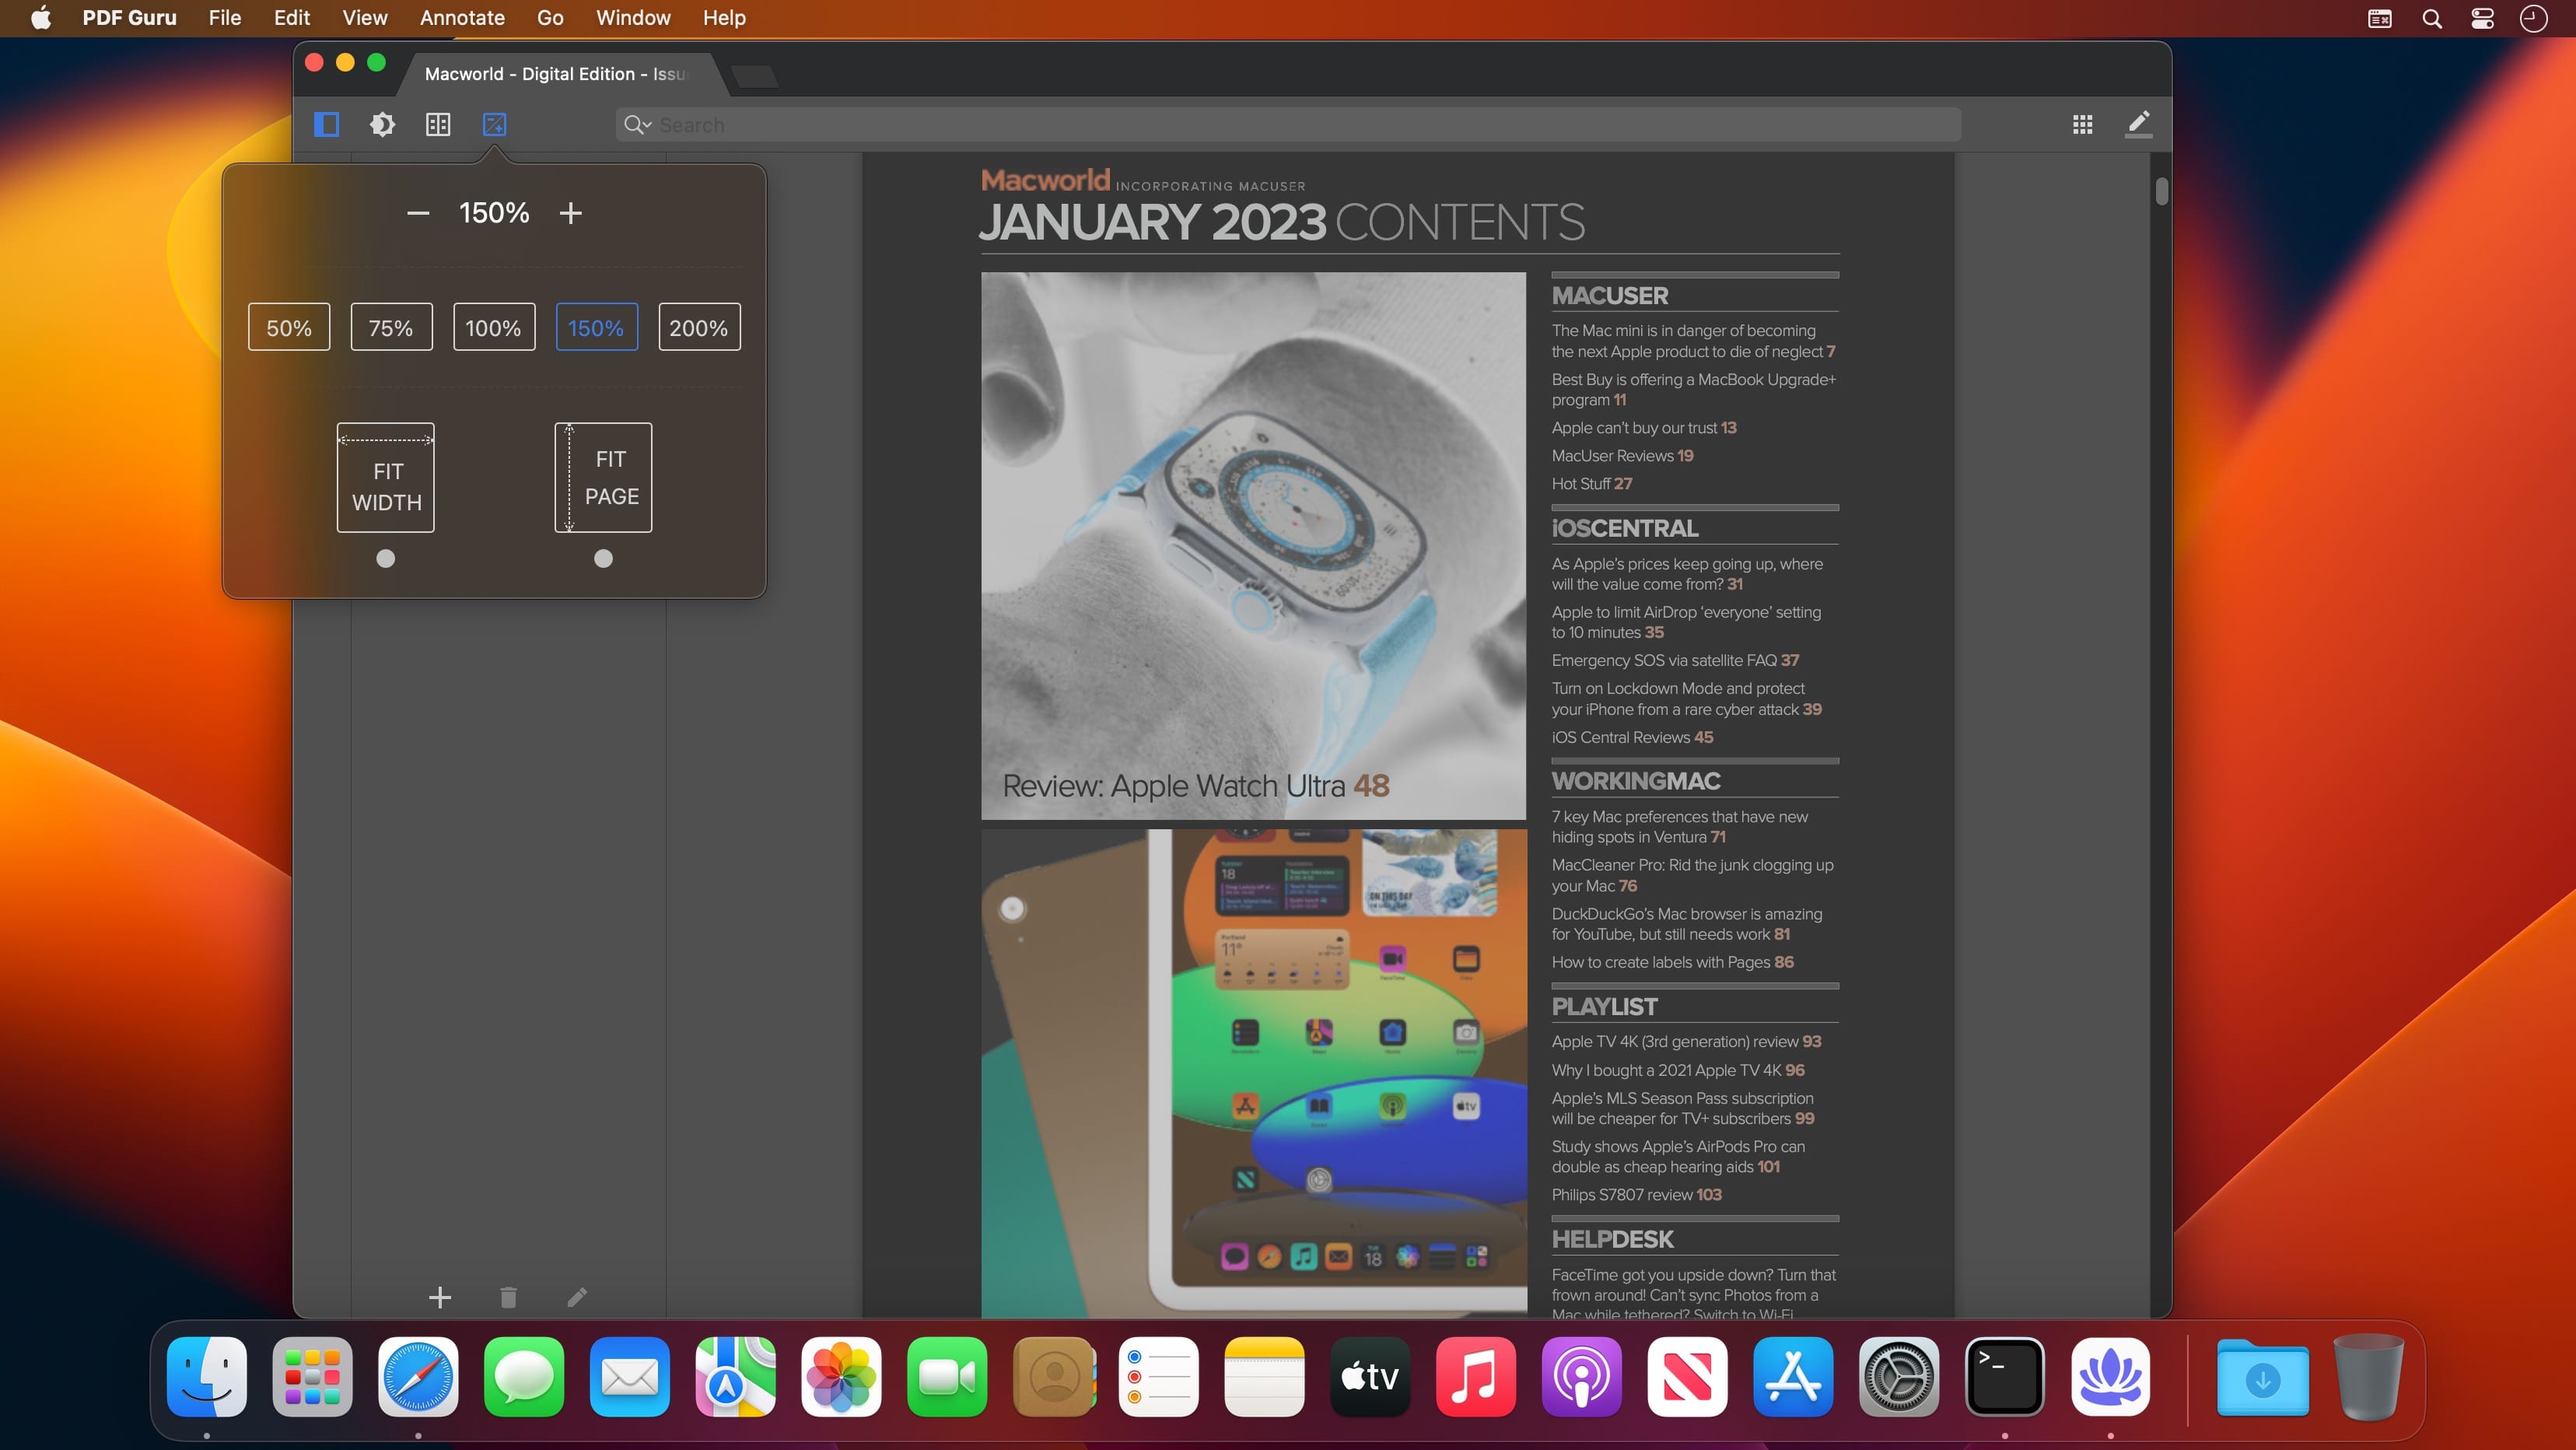Select the radio button under Fit Width
This screenshot has height=1450, width=2576.
[385, 559]
